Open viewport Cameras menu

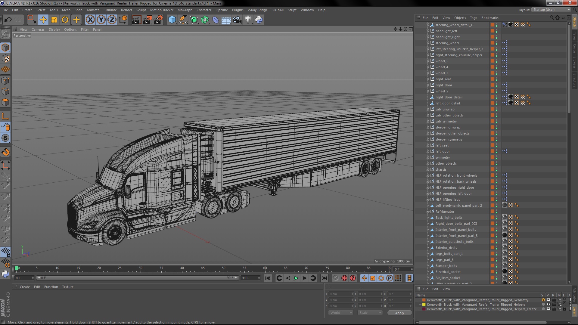[x=38, y=29]
